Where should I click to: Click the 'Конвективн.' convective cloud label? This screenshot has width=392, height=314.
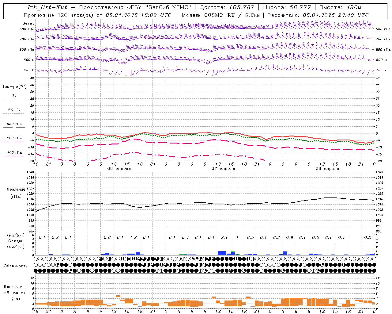pyautogui.click(x=16, y=287)
